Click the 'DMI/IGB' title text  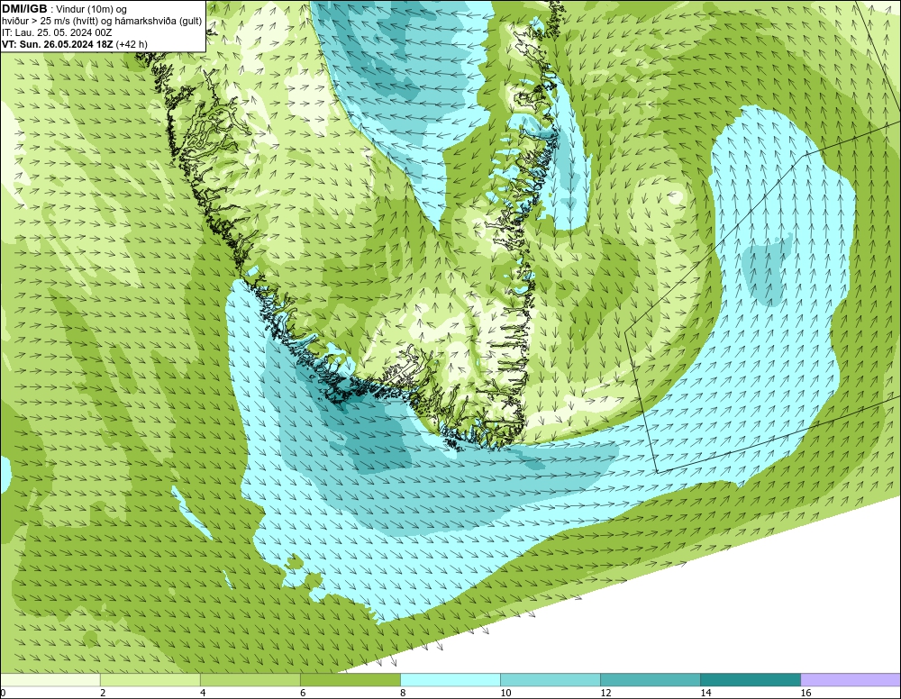pyautogui.click(x=24, y=9)
